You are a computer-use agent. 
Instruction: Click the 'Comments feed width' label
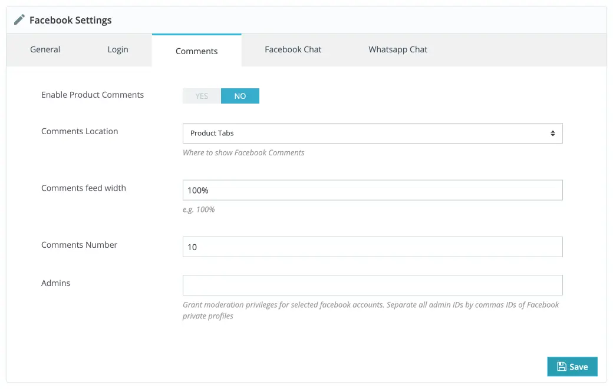pyautogui.click(x=84, y=188)
